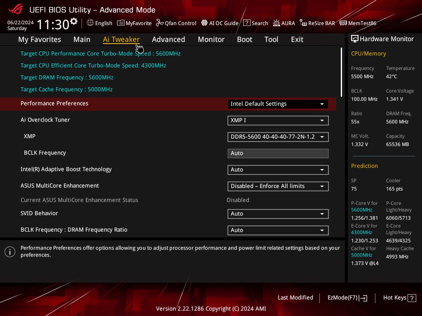The image size is (422, 316).
Task: View Last Modified changes
Action: [x=295, y=297]
